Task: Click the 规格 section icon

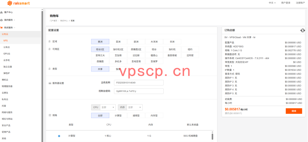Action: [50, 115]
